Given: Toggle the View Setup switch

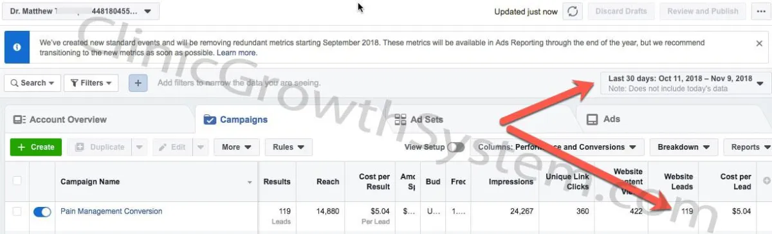Looking at the screenshot, I should coord(456,147).
